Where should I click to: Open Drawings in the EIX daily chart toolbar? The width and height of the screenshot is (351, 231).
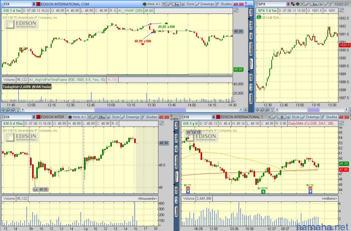click(310, 117)
